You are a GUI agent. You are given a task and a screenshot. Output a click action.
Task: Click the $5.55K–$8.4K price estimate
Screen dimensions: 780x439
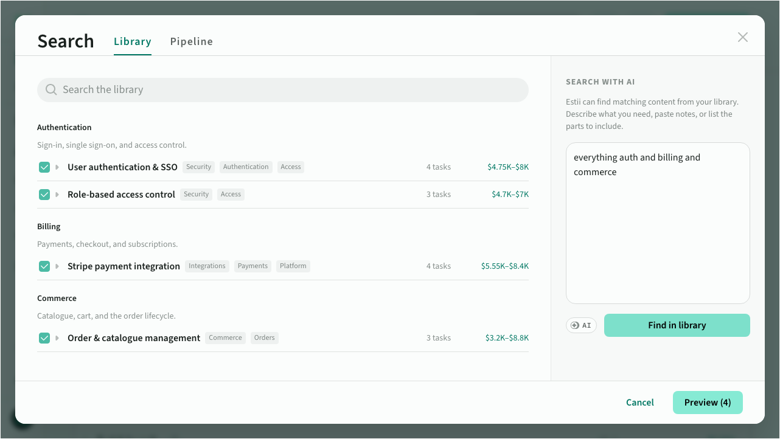[x=505, y=266]
